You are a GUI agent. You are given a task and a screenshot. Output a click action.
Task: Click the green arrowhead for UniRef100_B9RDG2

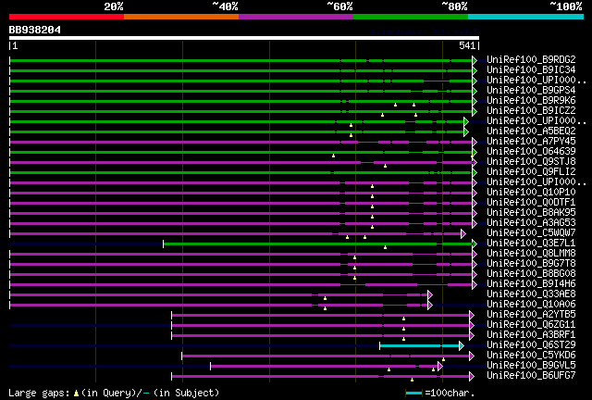(475, 60)
